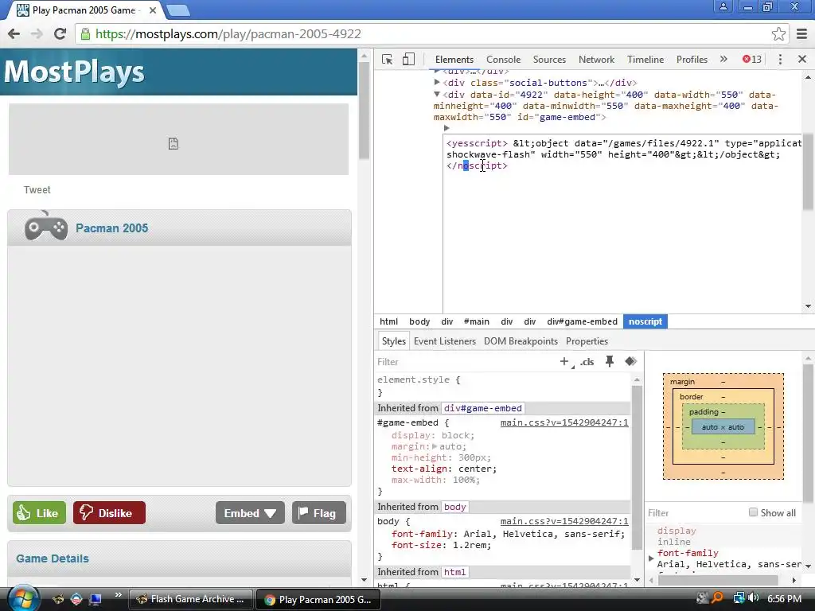Open the Embed dropdown button
Screen dimensions: 815x611
pyautogui.click(x=250, y=513)
